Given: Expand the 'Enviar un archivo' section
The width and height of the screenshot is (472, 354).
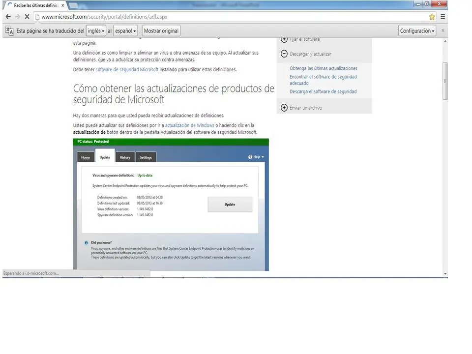Looking at the screenshot, I should 284,108.
